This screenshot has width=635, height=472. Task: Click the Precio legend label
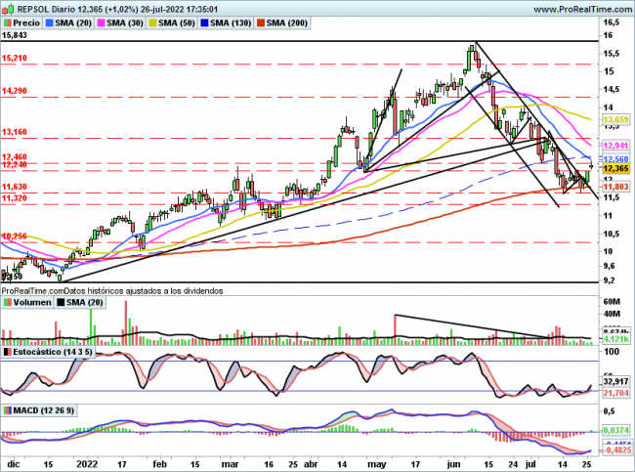pyautogui.click(x=22, y=23)
